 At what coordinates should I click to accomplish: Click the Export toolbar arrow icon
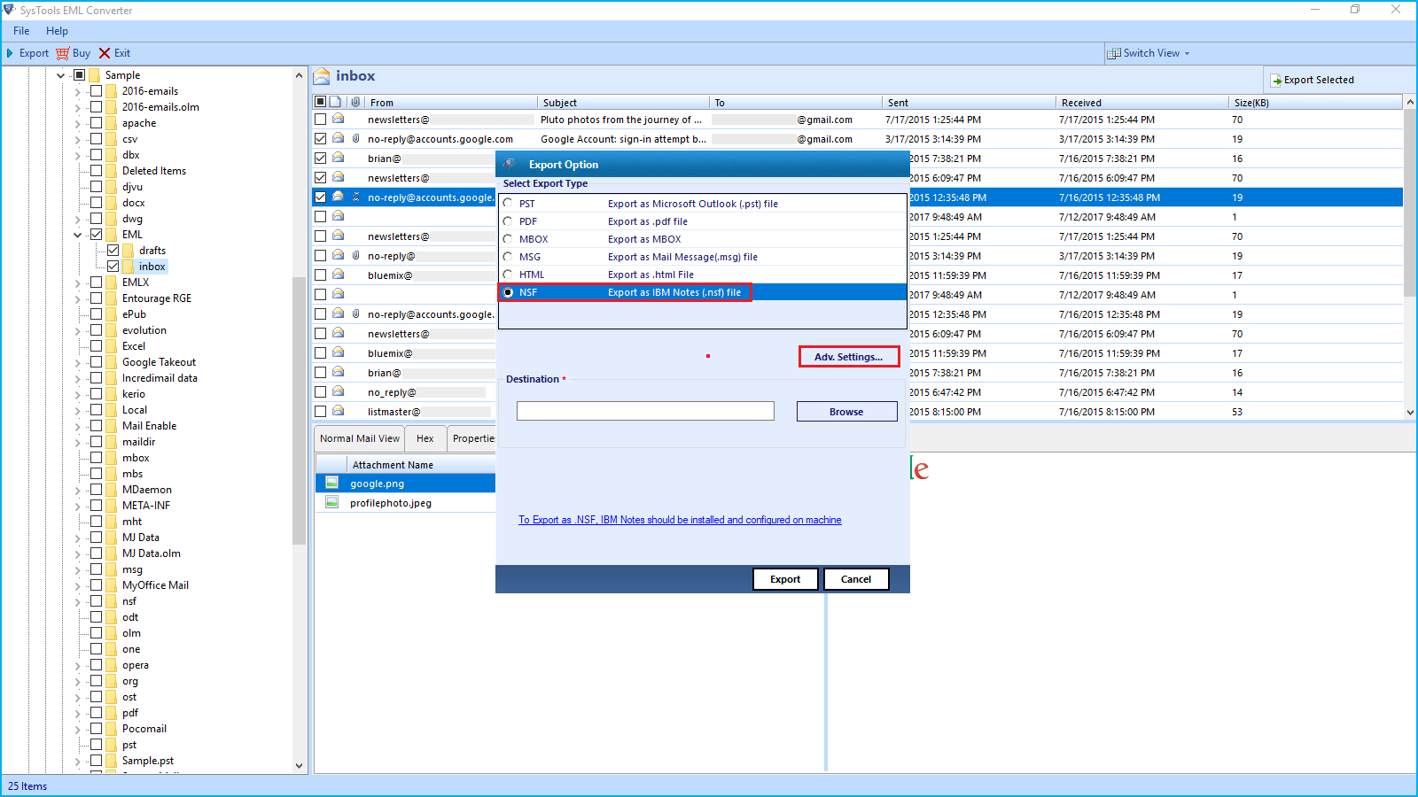(x=10, y=53)
